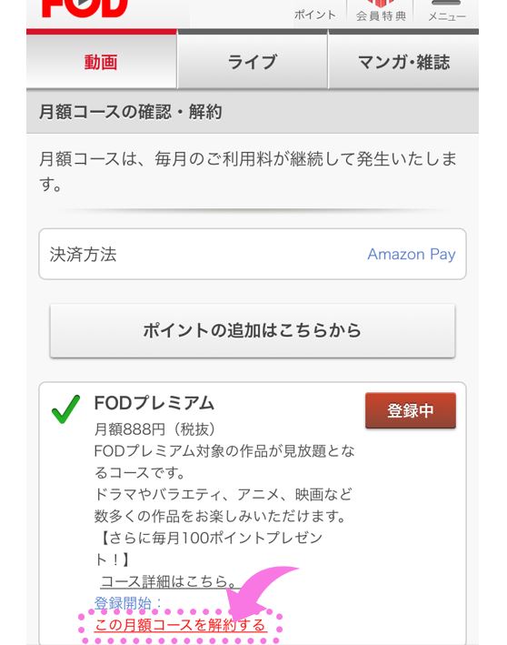
Task: Switch to the 動画 tab
Action: 102,62
